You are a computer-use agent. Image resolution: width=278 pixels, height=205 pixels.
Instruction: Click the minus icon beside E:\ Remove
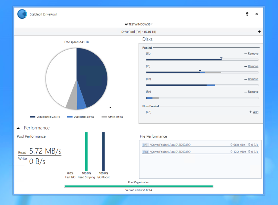click(245, 79)
